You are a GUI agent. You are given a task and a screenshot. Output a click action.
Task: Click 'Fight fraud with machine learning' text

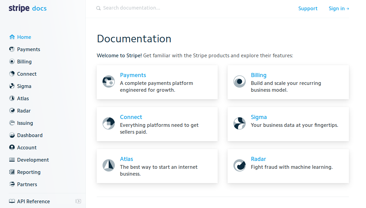291,167
